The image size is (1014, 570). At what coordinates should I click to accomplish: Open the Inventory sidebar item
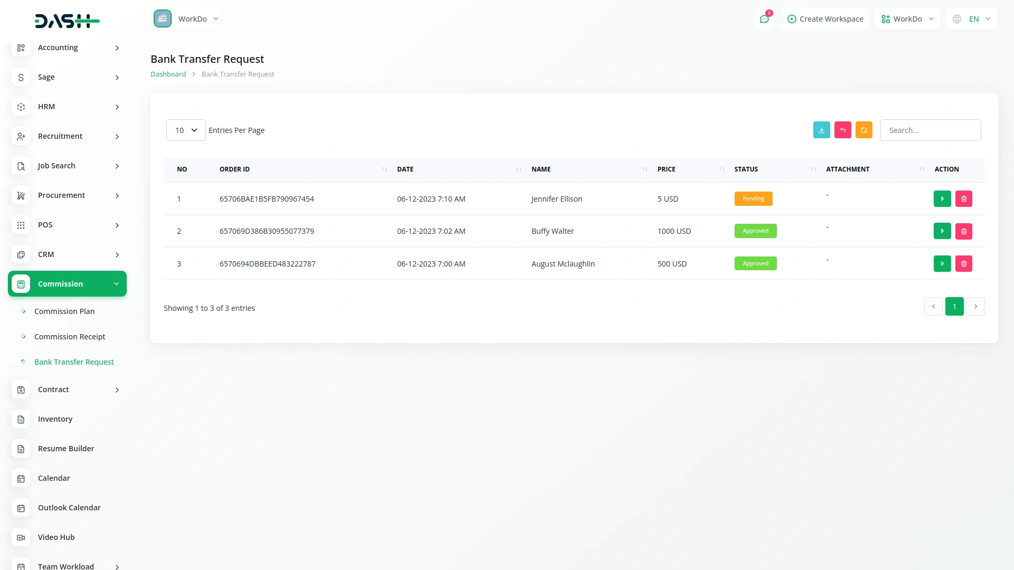(55, 419)
